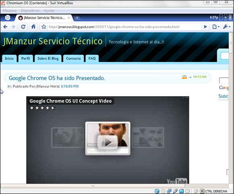
Task: Click the author icon beside Publicado Por
Action: click(9, 87)
